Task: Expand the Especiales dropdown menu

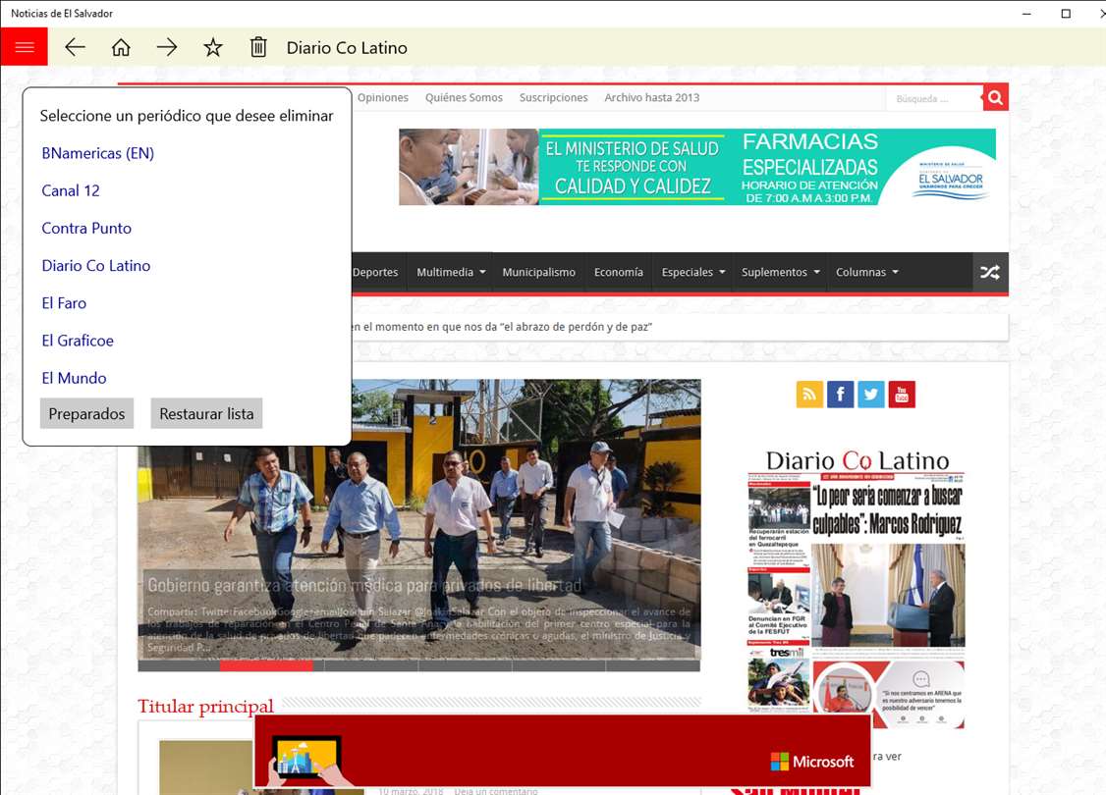Action: [692, 272]
